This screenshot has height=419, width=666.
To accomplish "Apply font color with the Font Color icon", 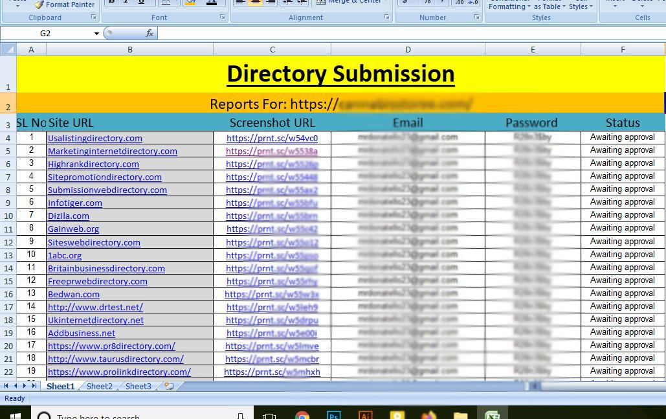I will 212,4.
